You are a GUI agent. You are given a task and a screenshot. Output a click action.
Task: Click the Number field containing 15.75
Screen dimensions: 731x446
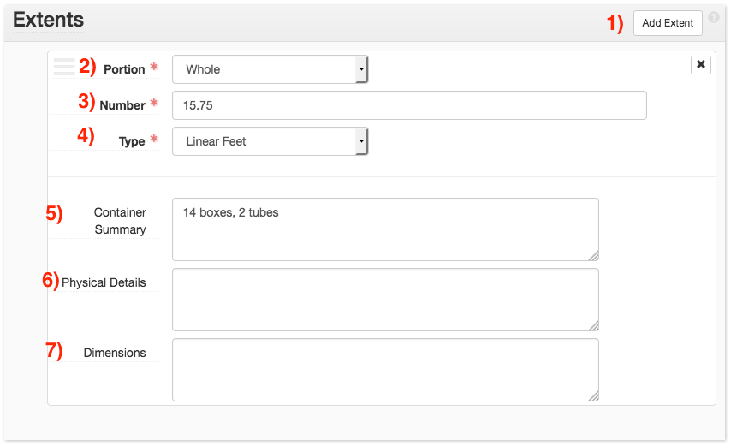point(408,105)
